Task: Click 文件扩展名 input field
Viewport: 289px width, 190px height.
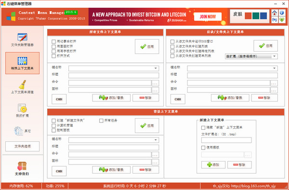Action: tap(226, 140)
